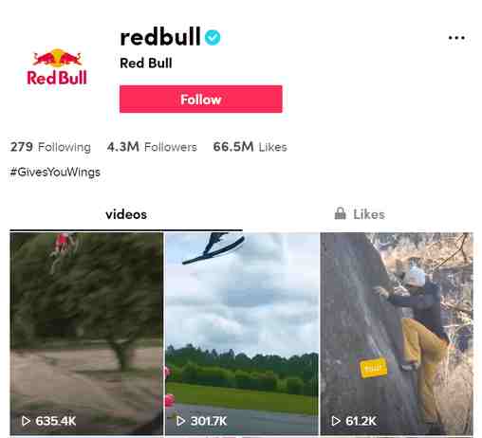Click the Red Bull display name
Image resolution: width=482 pixels, height=438 pixels.
point(146,64)
